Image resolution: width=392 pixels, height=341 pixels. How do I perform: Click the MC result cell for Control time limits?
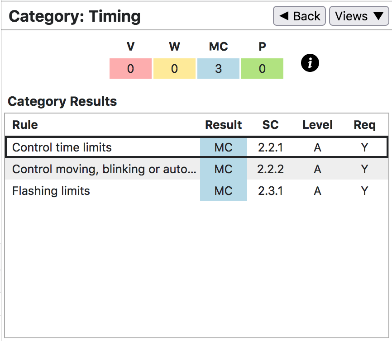coord(224,147)
